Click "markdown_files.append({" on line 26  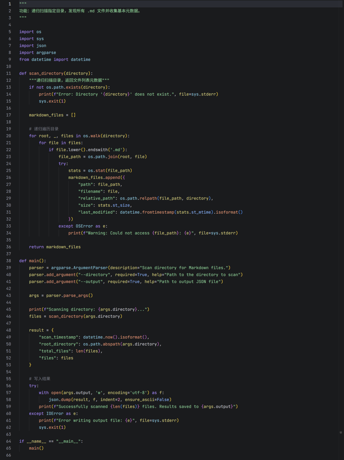(97, 178)
